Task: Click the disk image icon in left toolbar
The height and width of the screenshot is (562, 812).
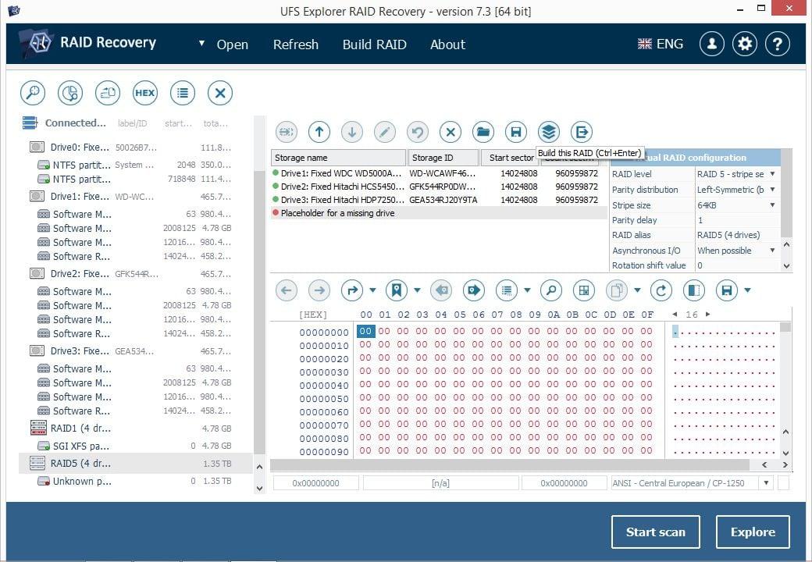Action: click(108, 93)
